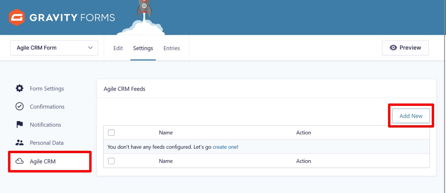
Task: Click the Name column header at top
Action: point(166,133)
